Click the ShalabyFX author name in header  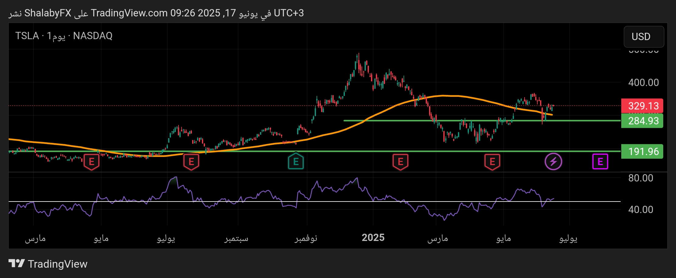pos(48,13)
